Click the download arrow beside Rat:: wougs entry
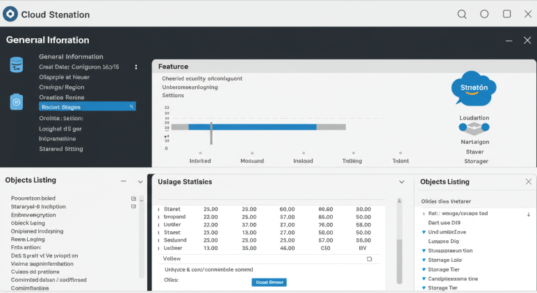 point(529,215)
